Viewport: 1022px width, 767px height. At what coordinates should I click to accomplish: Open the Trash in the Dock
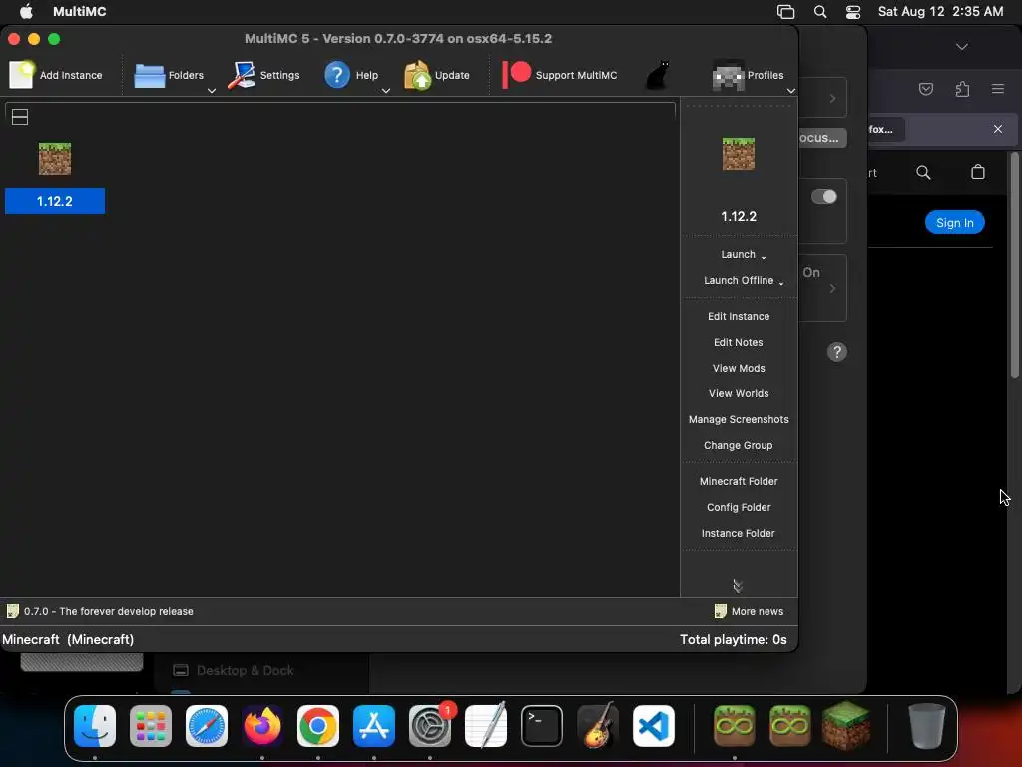(927, 726)
